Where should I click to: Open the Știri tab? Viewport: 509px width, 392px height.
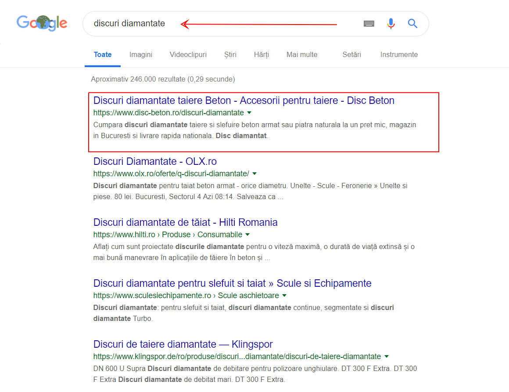[230, 54]
